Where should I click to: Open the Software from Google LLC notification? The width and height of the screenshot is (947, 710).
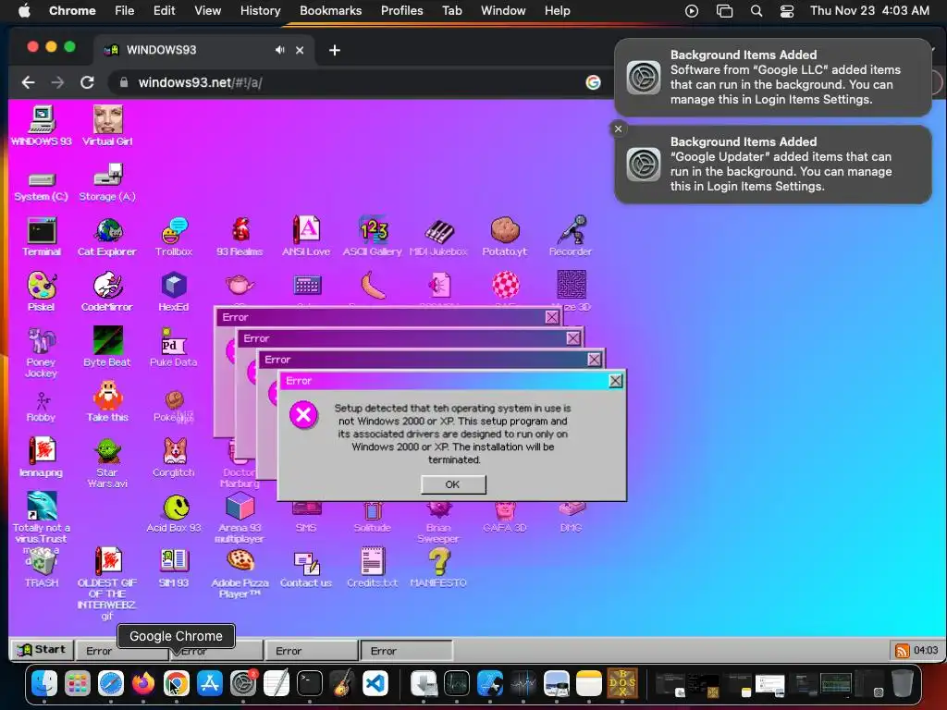tap(772, 78)
